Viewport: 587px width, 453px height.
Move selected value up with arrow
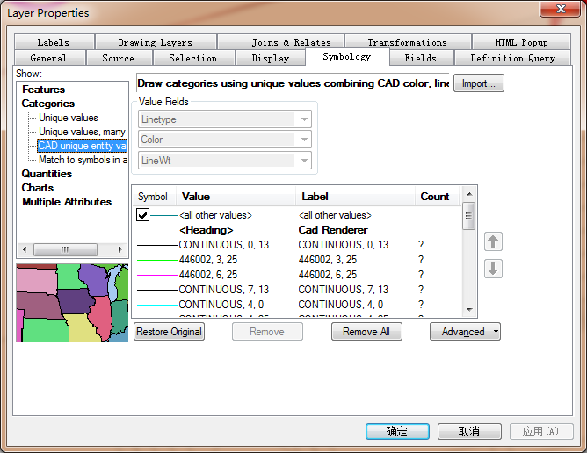pos(493,241)
